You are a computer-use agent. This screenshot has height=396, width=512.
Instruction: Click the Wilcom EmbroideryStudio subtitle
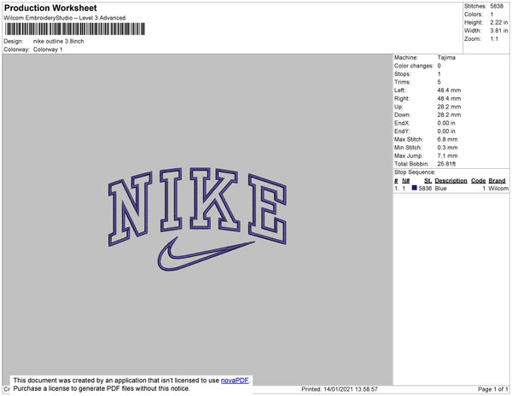pos(65,18)
